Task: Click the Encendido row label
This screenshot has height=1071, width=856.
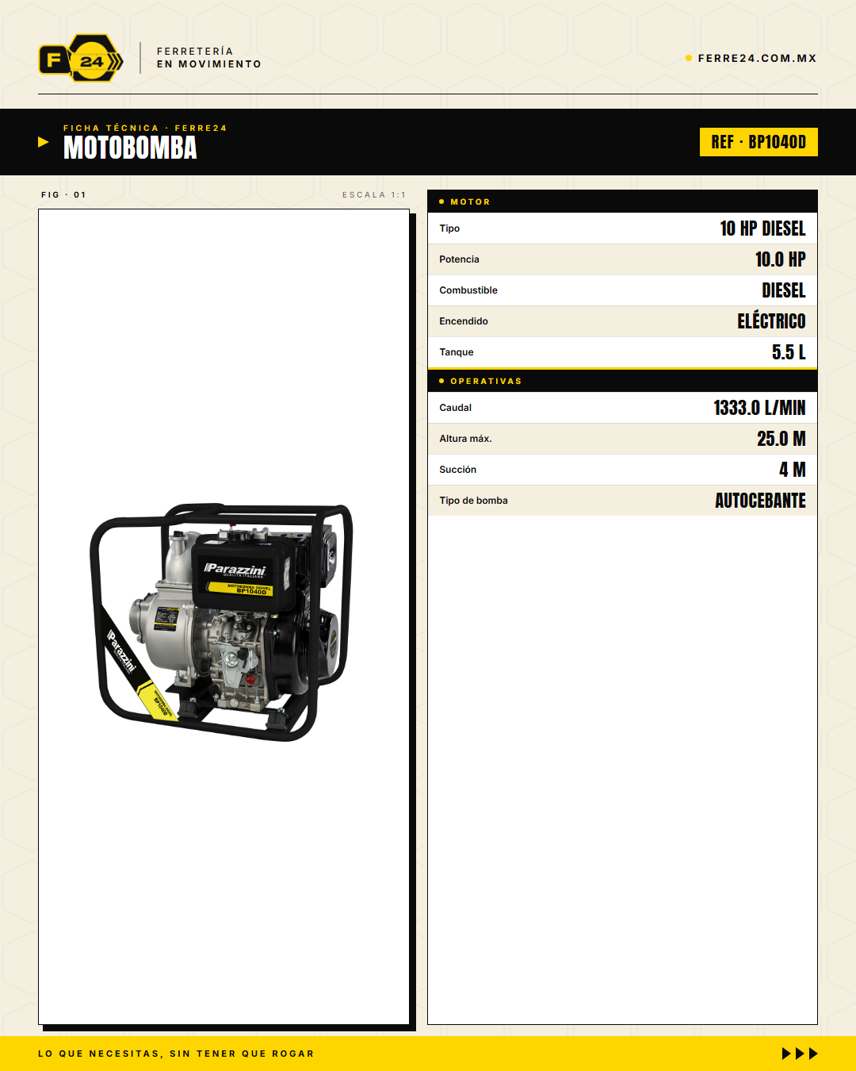Action: pyautogui.click(x=464, y=321)
